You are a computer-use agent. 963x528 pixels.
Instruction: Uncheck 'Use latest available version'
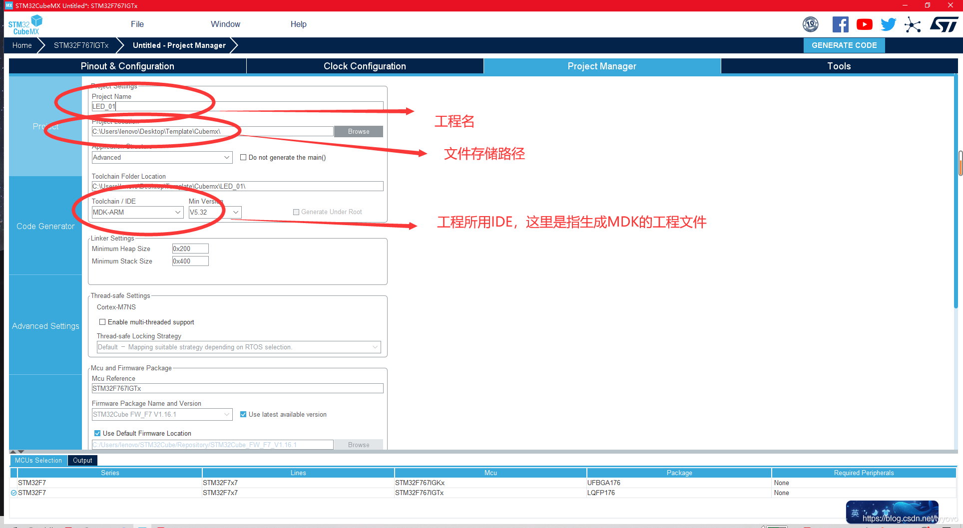(x=243, y=414)
